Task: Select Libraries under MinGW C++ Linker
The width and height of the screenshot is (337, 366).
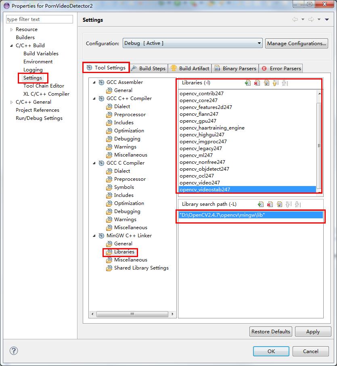Action: coord(124,252)
